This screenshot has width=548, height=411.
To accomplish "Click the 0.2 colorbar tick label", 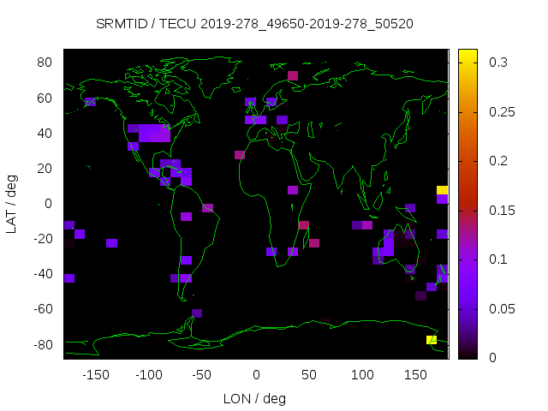I will (x=498, y=161).
